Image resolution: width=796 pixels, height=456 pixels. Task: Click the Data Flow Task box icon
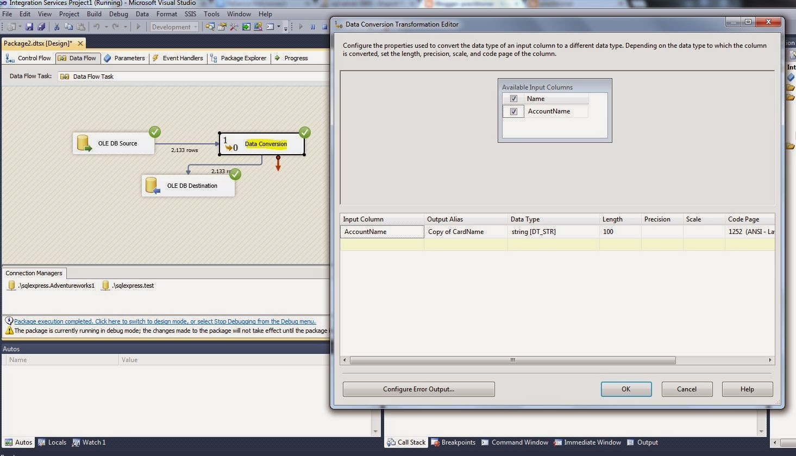[65, 77]
